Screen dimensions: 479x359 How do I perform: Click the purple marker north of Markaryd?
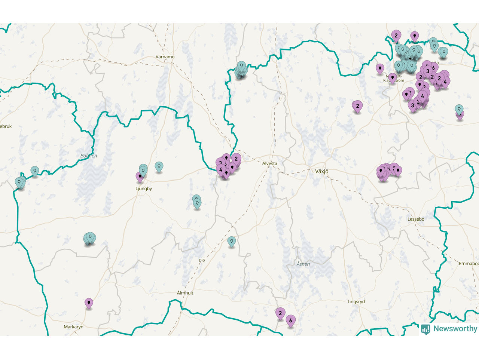89,303
